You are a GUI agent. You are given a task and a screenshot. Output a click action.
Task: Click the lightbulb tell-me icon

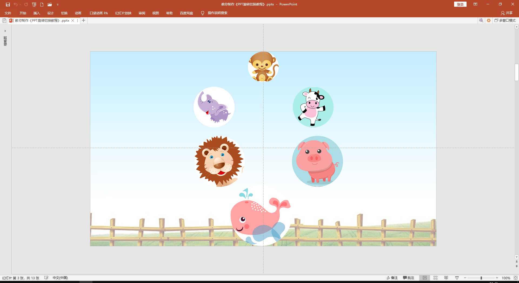pyautogui.click(x=202, y=13)
